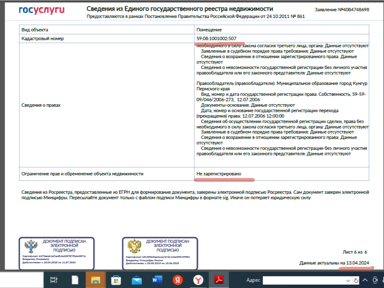Open the red Yandex icon on taskbar
This screenshot has width=384, height=288.
tap(178, 280)
